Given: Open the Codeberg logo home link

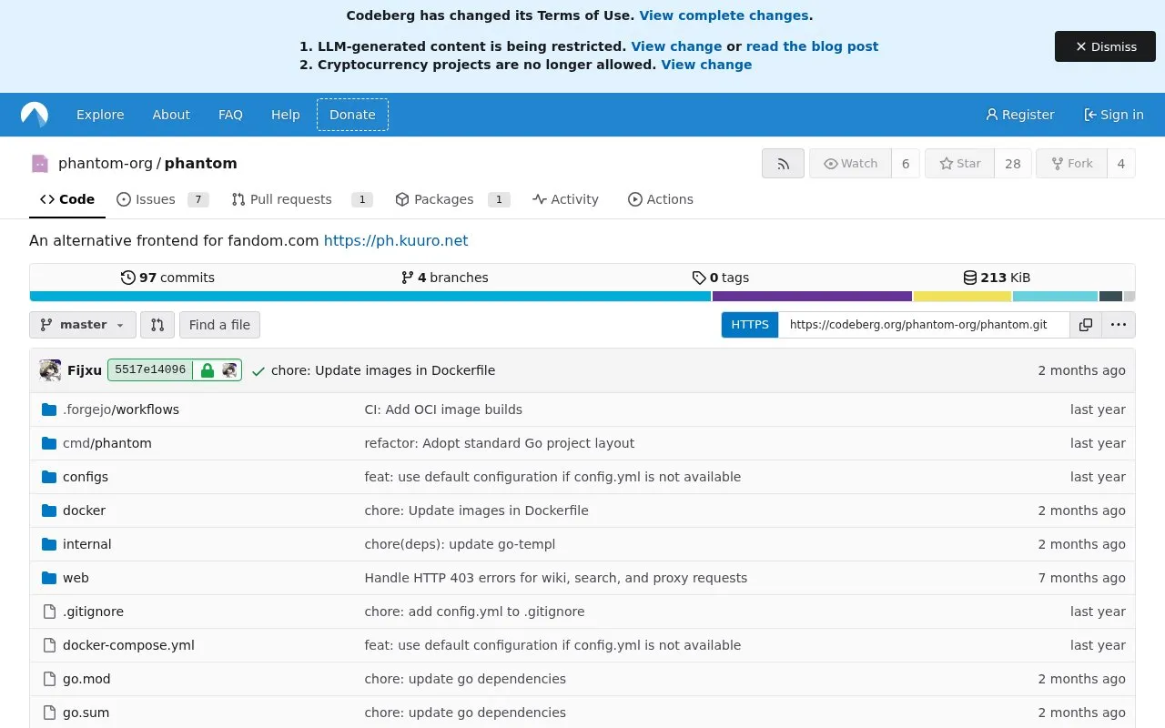Looking at the screenshot, I should point(35,115).
